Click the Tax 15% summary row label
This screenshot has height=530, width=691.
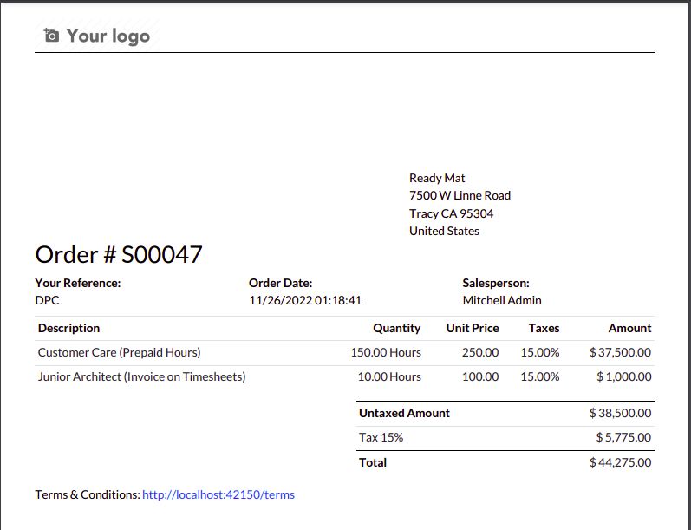(x=381, y=437)
